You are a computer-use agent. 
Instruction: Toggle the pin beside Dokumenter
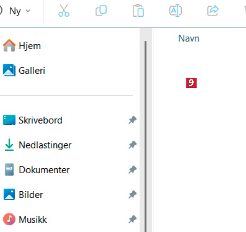(x=133, y=170)
